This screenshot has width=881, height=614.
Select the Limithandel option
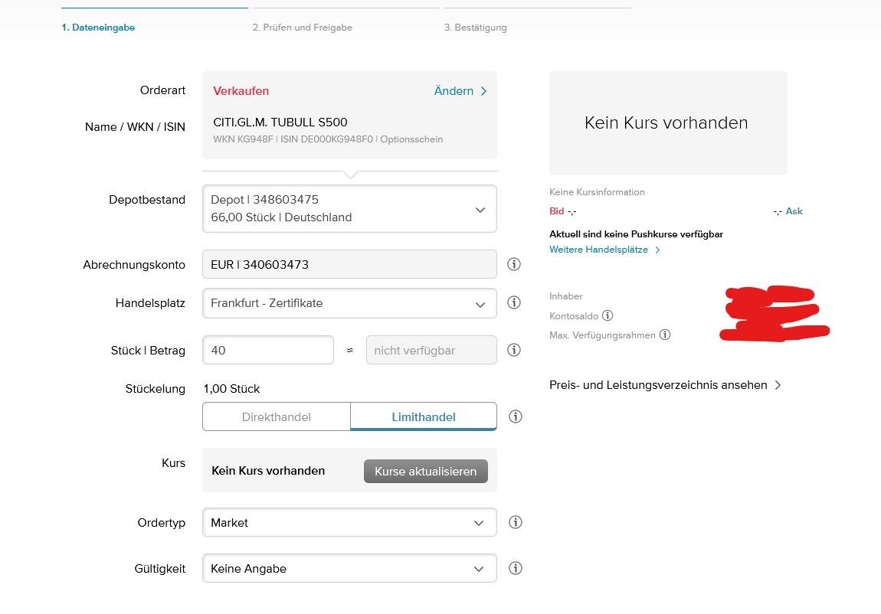424,416
